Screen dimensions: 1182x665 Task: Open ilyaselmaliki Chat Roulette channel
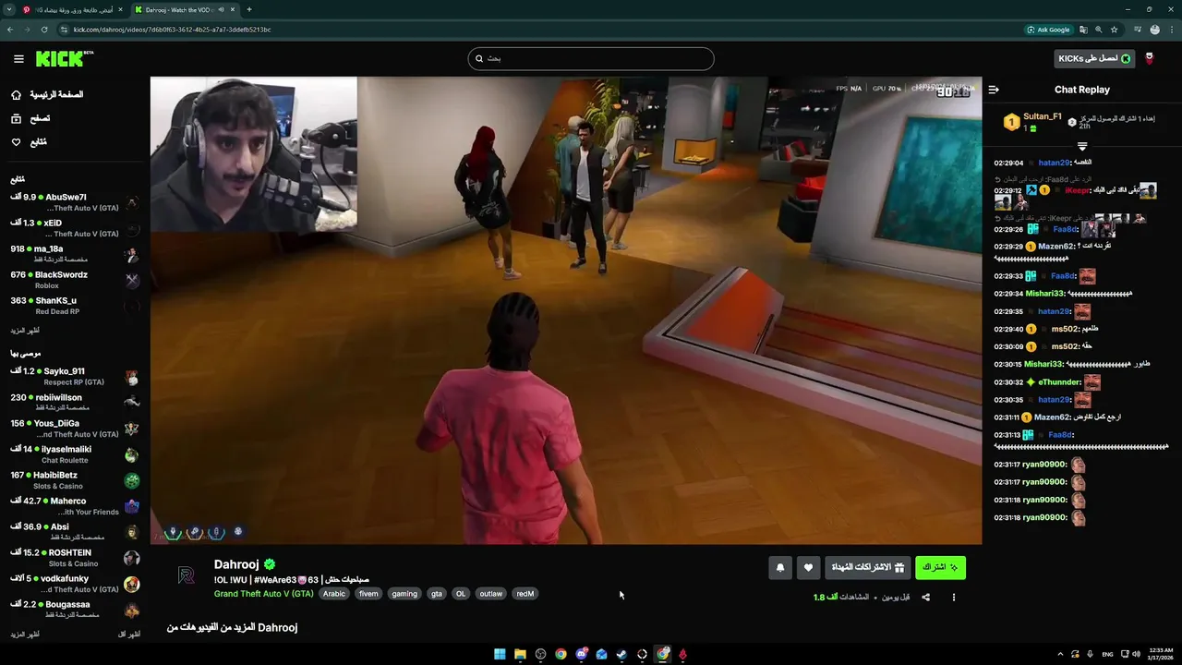(x=75, y=454)
